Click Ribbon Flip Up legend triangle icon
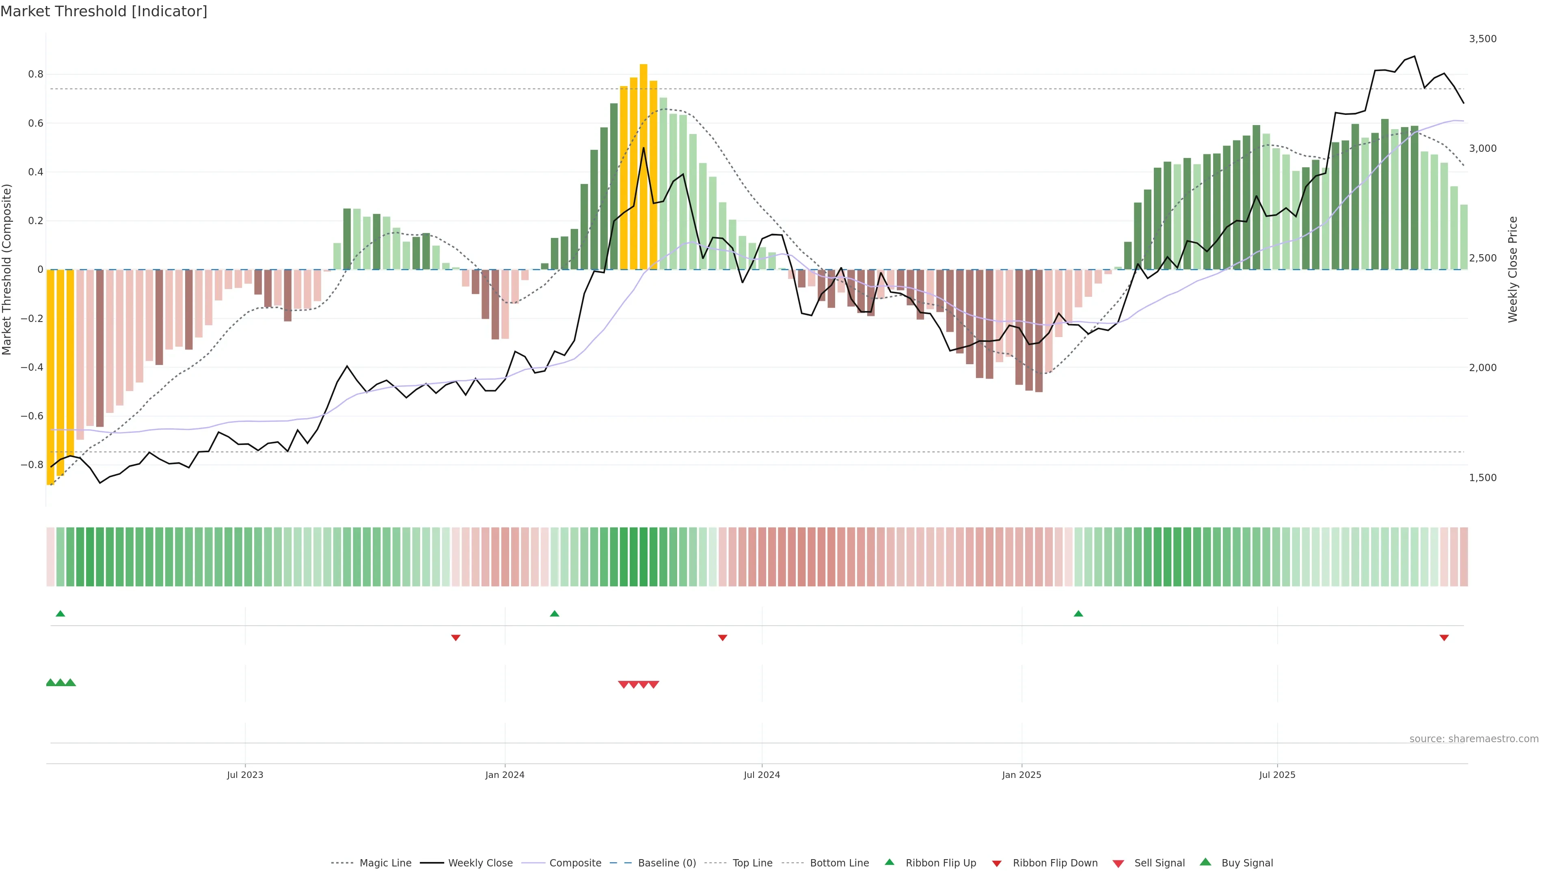1559x877 pixels. (x=889, y=862)
